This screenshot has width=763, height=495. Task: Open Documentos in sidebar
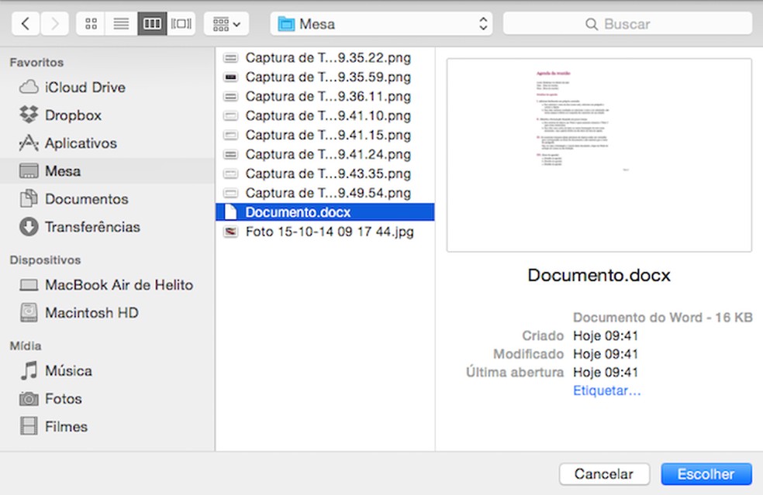(86, 199)
